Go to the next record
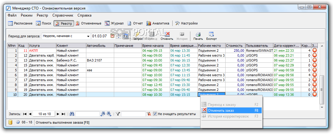Screen dimensions: 333x135 pyautogui.click(x=58, y=114)
